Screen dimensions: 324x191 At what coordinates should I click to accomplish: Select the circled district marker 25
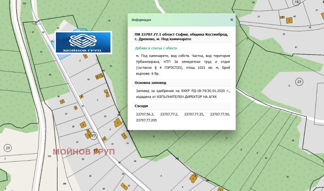tap(8, 148)
